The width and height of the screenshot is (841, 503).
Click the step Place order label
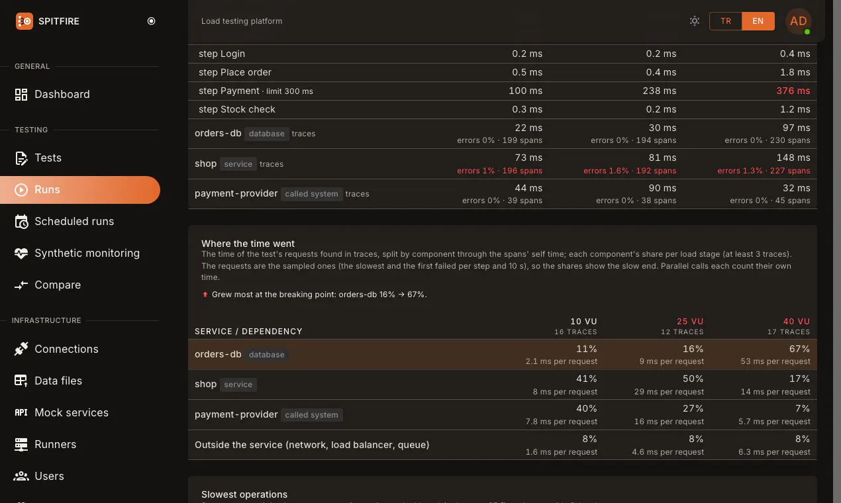[235, 72]
